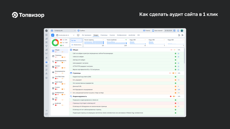
Task: Open the URL count 529 in browser caching row
Action: point(179,90)
